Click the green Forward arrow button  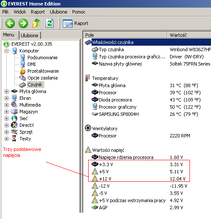click(x=23, y=23)
